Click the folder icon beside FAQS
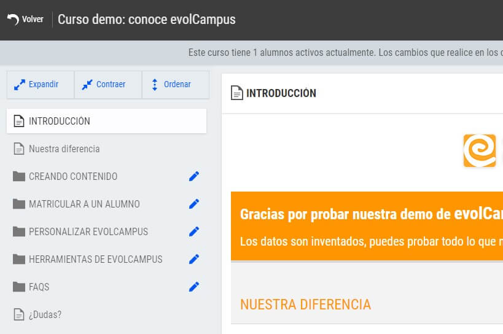 (x=19, y=287)
